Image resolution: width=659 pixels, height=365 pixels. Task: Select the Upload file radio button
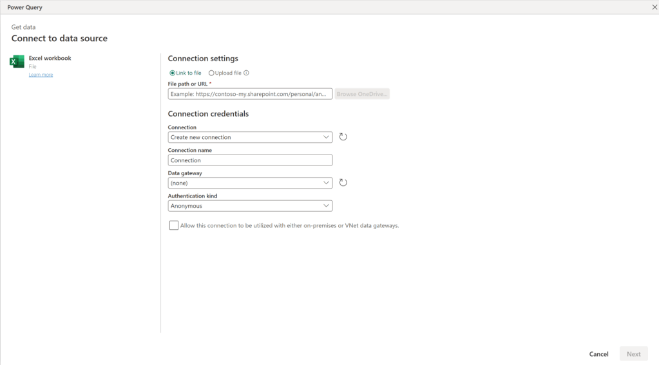[211, 73]
